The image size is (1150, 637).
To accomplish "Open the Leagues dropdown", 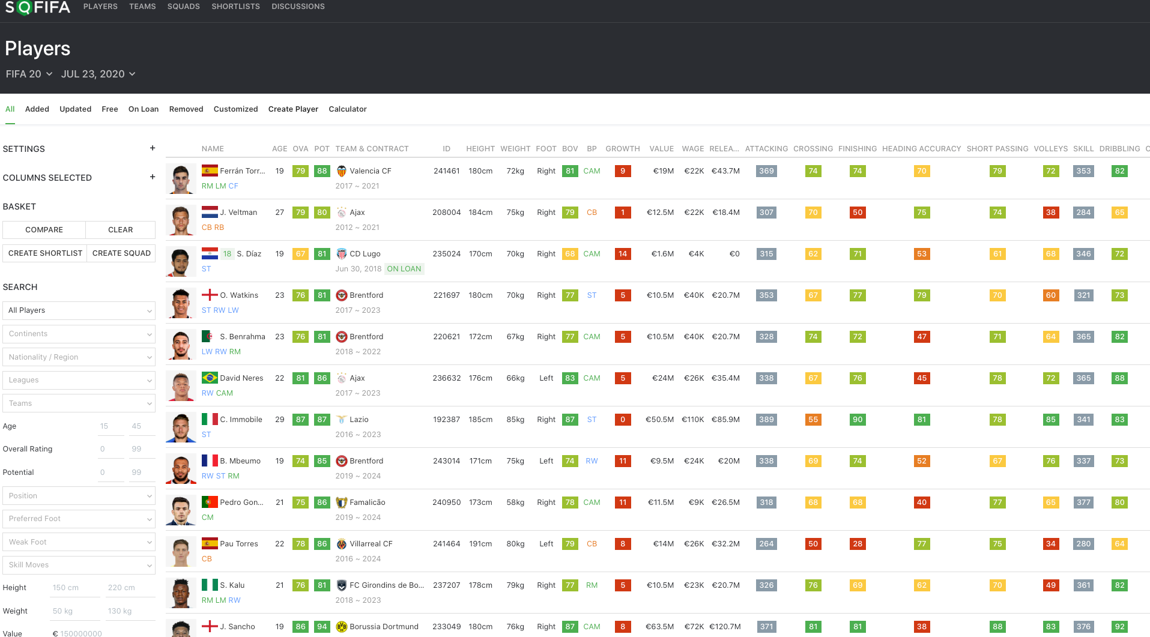I will [79, 380].
